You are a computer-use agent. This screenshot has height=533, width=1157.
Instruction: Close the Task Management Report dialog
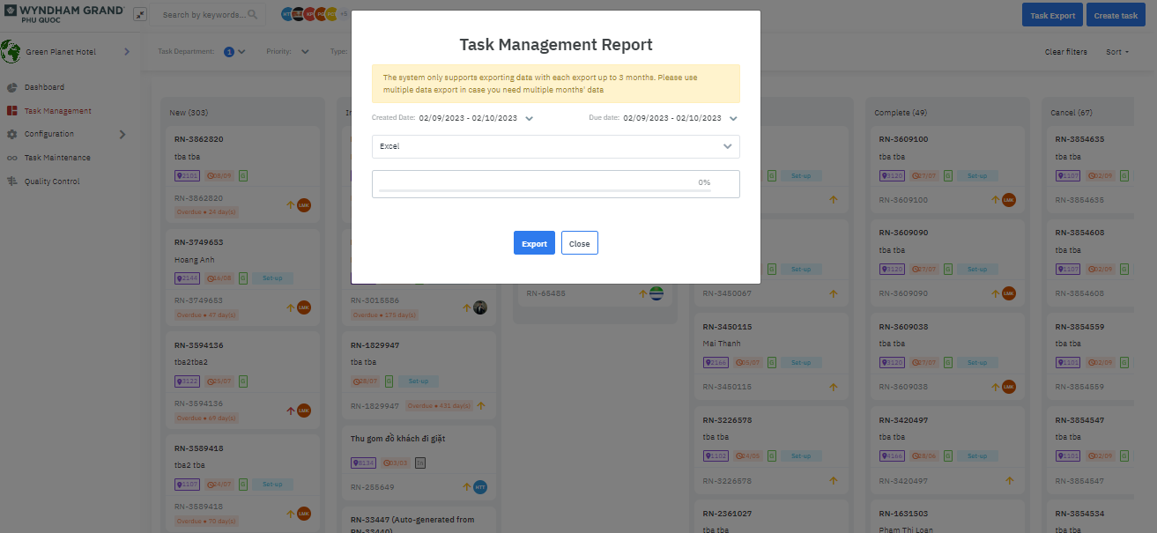point(579,243)
